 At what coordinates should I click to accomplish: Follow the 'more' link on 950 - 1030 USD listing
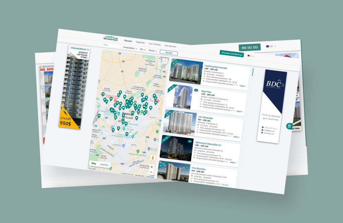236,137
